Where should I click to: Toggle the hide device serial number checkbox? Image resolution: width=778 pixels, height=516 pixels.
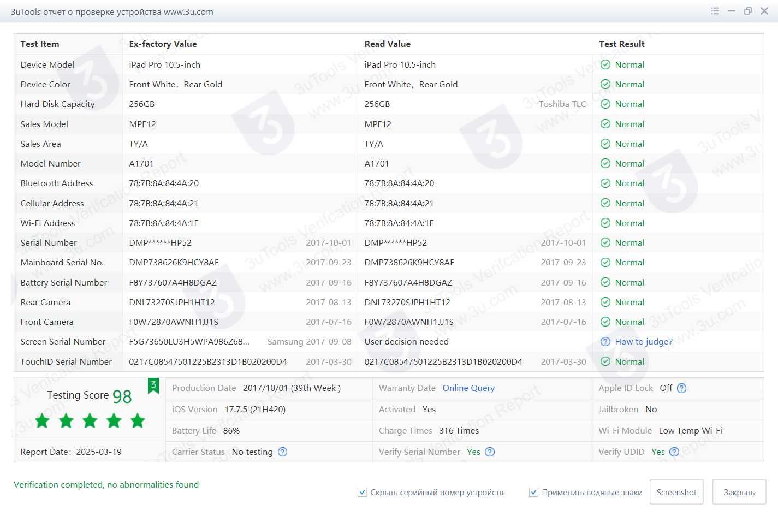[x=362, y=492]
